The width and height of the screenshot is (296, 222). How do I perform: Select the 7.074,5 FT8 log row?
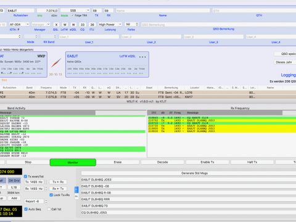(148, 92)
